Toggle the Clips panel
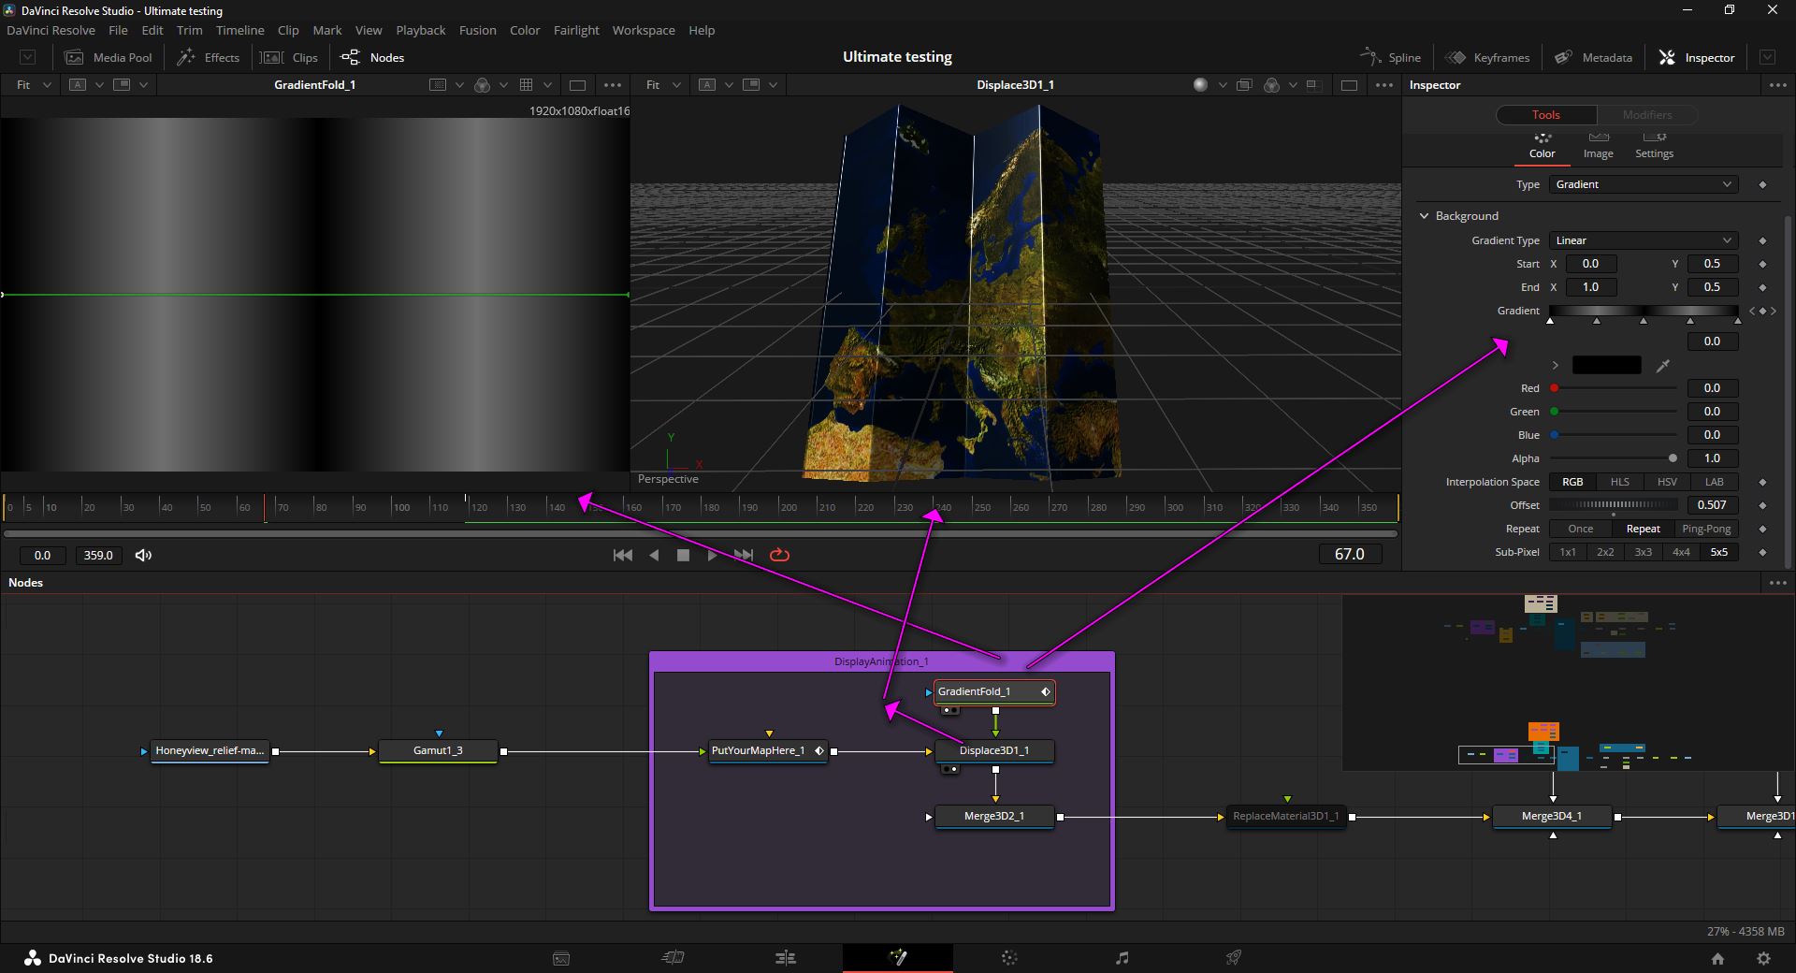Screen dimensions: 1796x973 [x=289, y=57]
